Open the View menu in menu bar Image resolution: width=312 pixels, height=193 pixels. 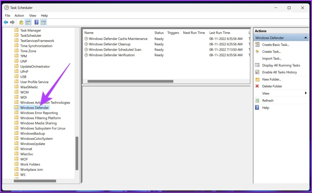33,15
